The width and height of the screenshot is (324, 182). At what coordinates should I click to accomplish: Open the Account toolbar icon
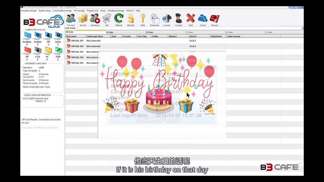[71, 20]
